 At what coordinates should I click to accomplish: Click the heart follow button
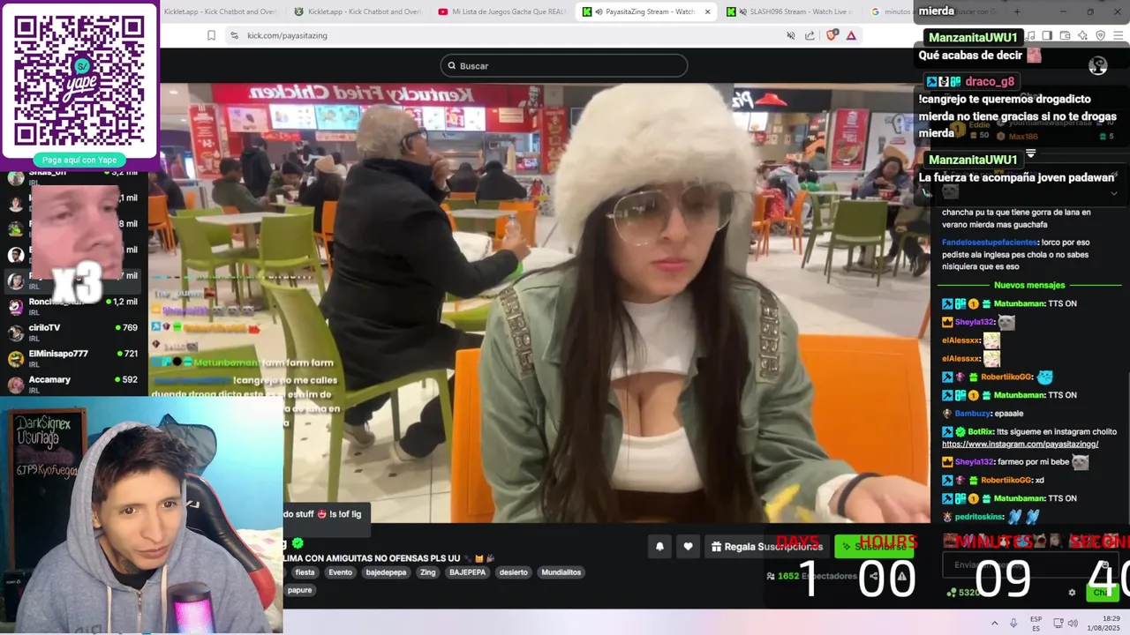(689, 547)
